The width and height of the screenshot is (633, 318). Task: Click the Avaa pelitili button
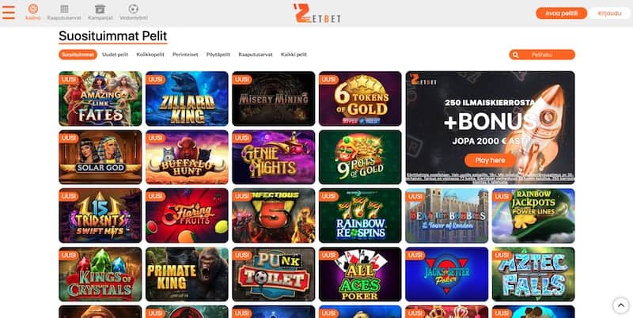pos(561,13)
